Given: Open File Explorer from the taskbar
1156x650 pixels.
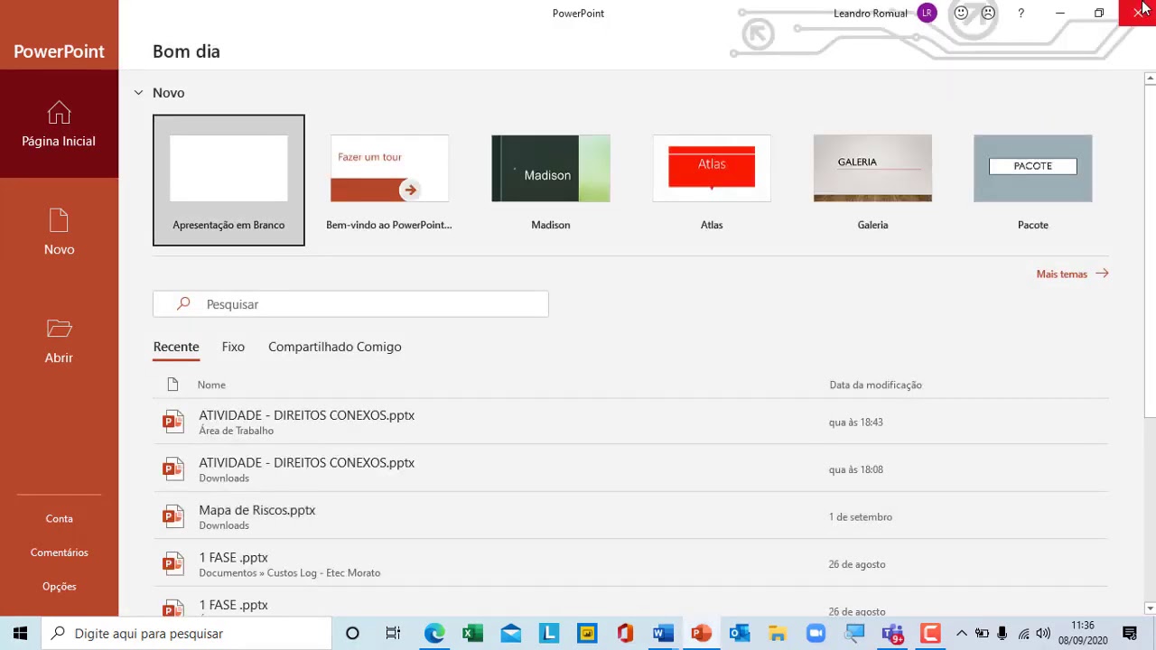Looking at the screenshot, I should 778,634.
